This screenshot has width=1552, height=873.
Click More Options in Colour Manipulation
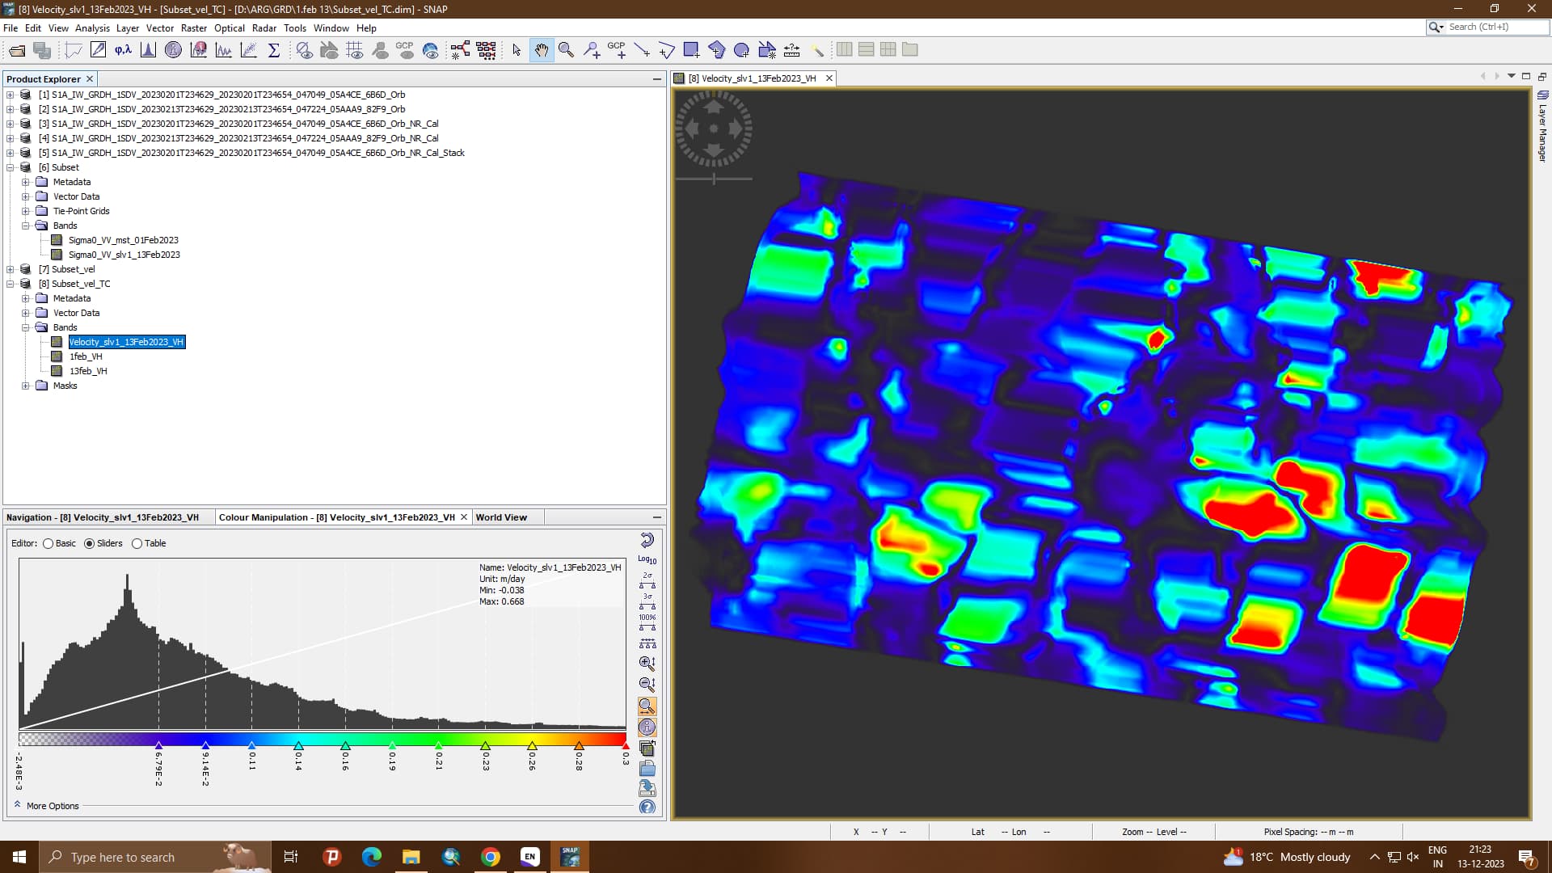tap(50, 805)
